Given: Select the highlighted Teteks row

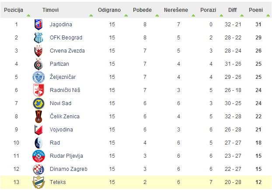Looking at the screenshot, I should [136, 182].
